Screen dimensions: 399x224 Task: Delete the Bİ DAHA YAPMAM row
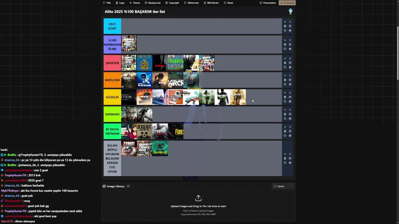point(285,131)
